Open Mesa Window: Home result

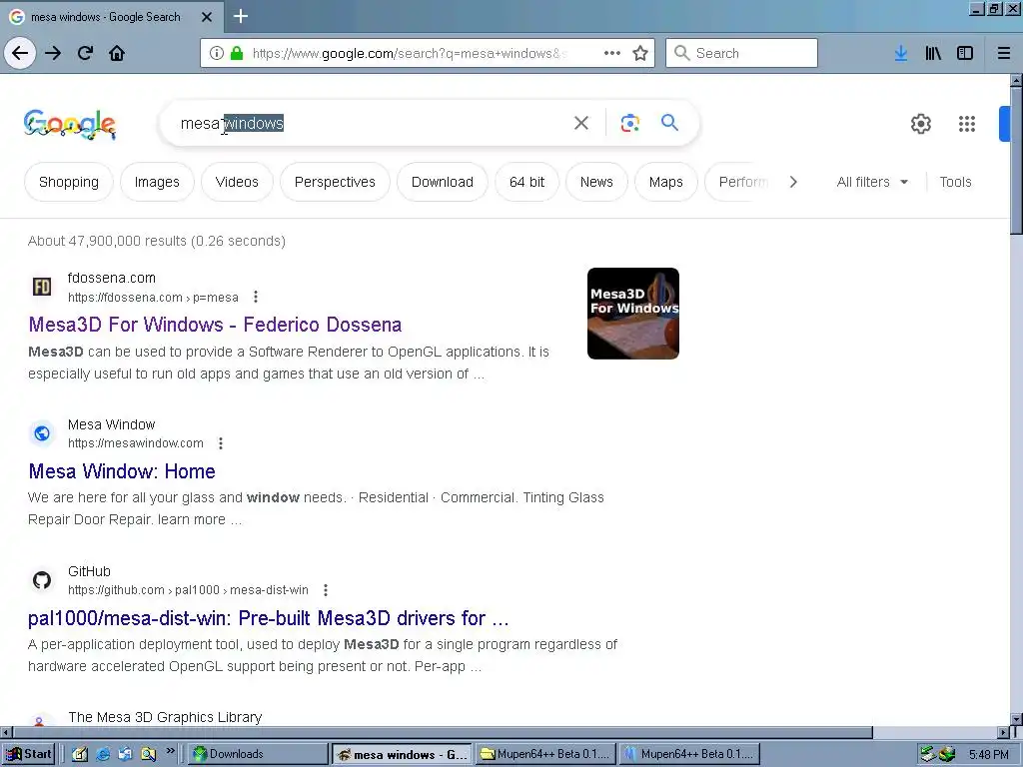[121, 471]
